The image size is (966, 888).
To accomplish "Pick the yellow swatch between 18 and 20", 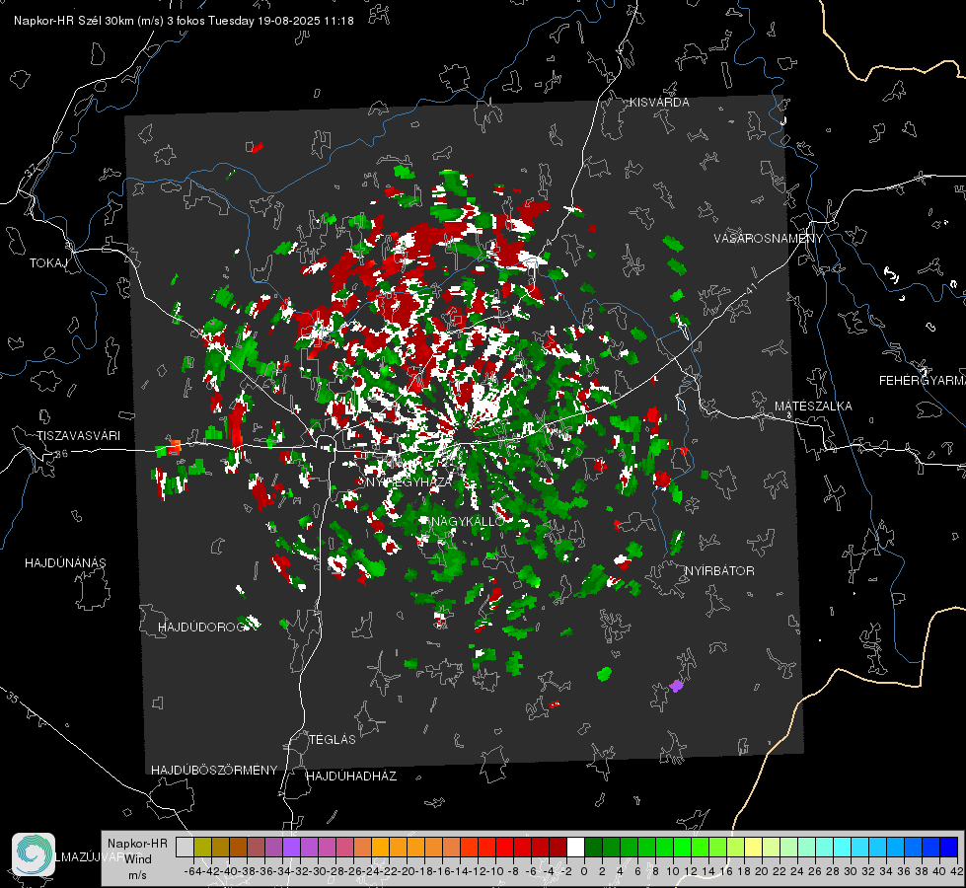I will tap(753, 848).
